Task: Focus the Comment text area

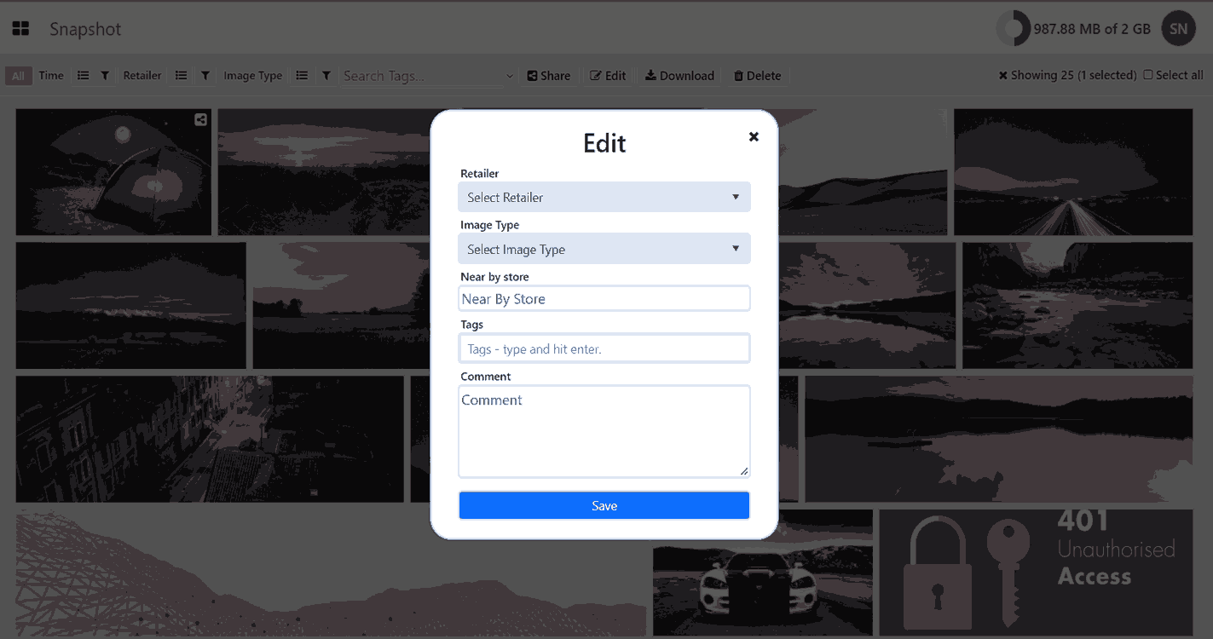Action: 604,431
